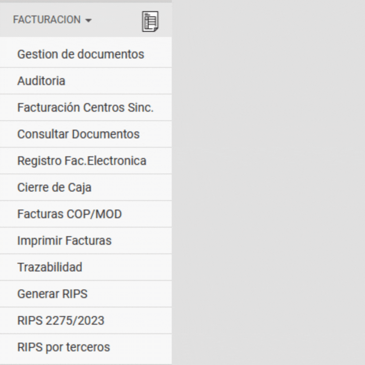
Task: Open the Cierre de Caja entry
Action: [x=54, y=187]
